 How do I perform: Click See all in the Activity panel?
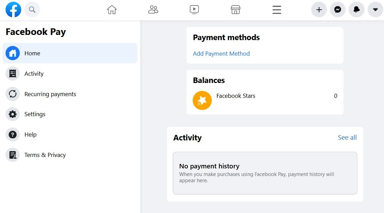point(347,137)
